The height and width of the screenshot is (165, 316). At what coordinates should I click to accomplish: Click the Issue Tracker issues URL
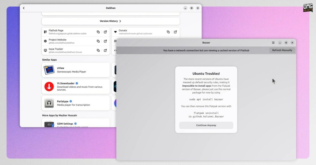(65, 52)
